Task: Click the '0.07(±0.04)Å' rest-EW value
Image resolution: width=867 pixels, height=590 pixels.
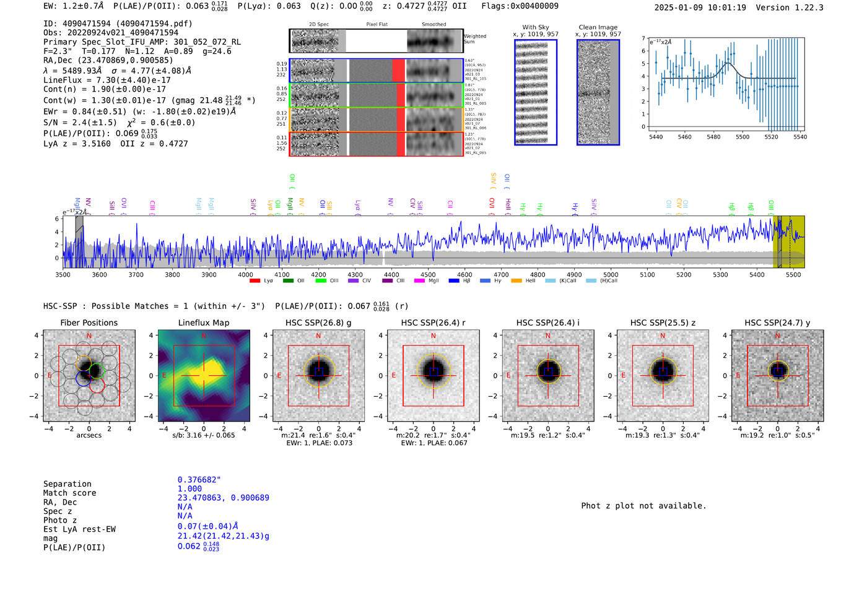Action: click(207, 527)
